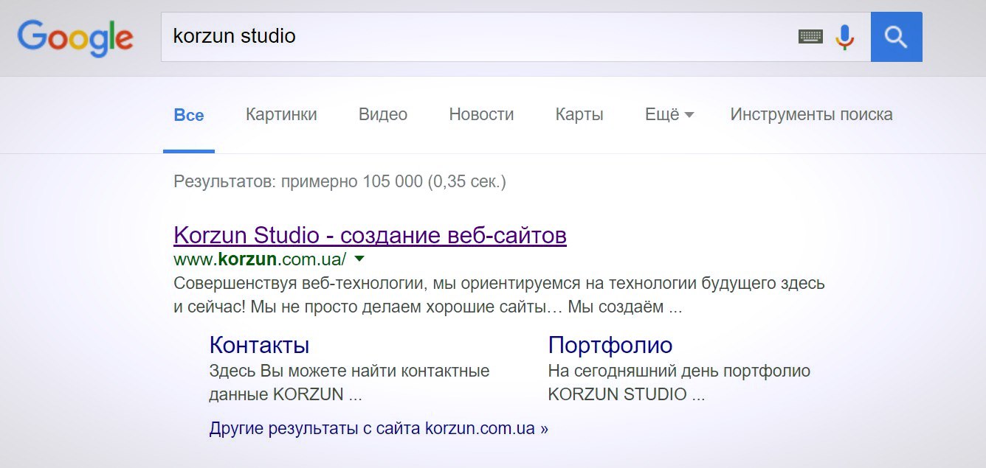Click the Google logo
986x468 pixels.
[76, 38]
